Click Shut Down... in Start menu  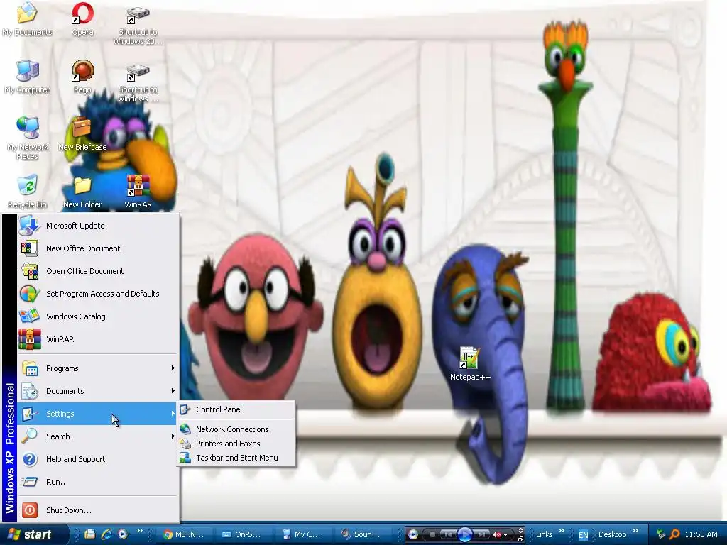pyautogui.click(x=98, y=510)
